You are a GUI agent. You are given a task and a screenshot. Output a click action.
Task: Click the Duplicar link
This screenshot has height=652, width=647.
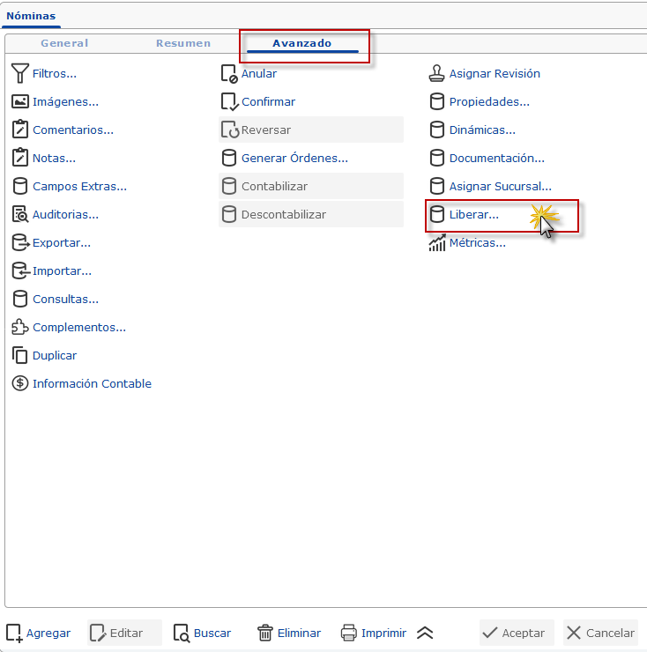coord(55,356)
